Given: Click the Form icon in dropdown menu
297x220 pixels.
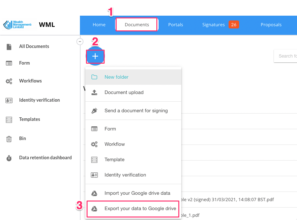Looking at the screenshot, I should point(94,129).
